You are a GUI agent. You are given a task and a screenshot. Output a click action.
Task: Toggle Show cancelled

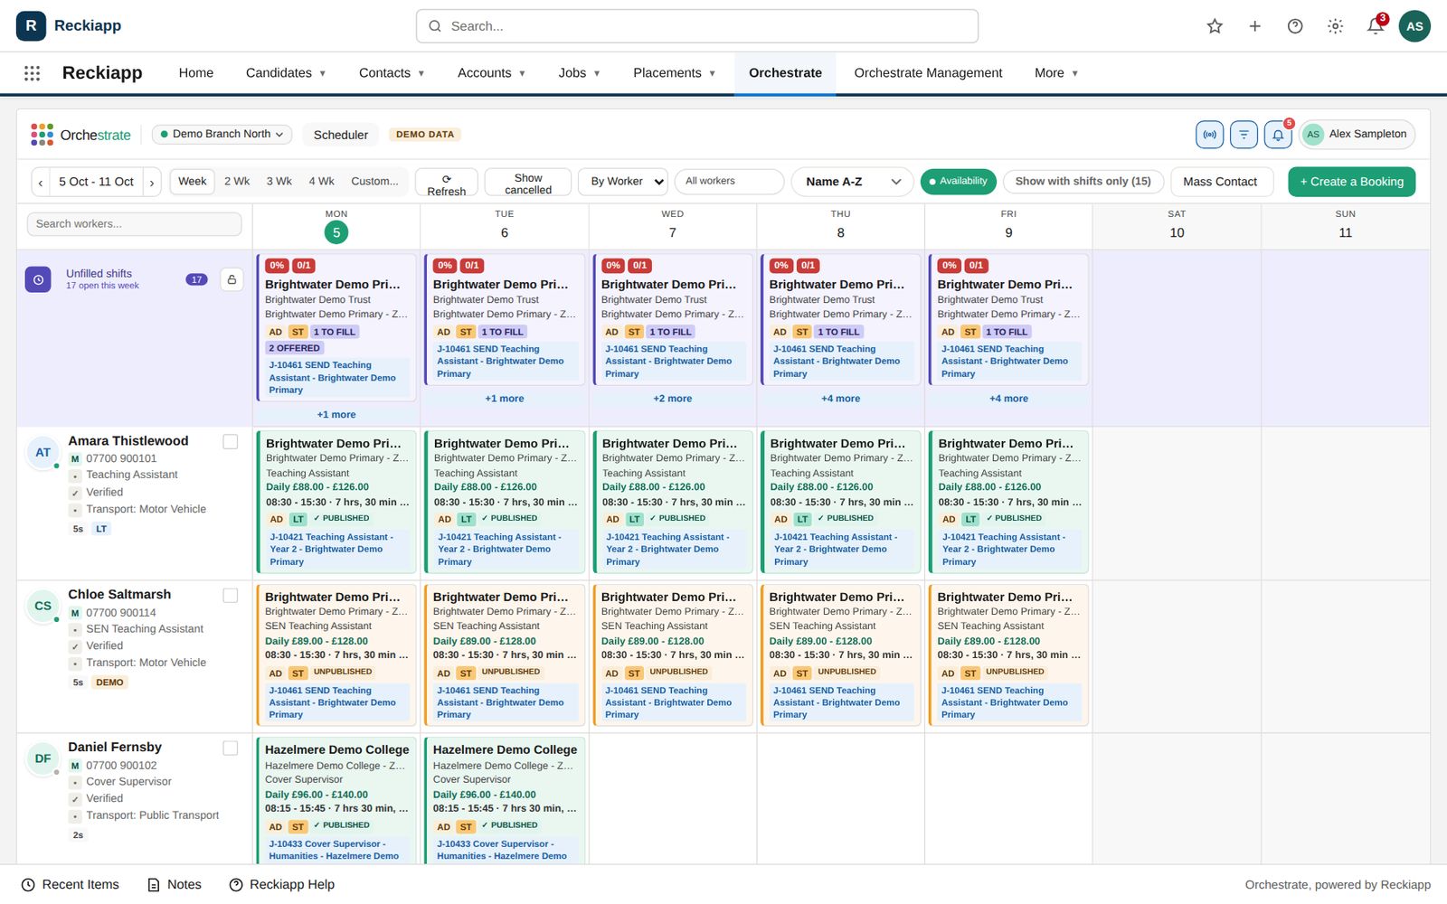tap(528, 183)
